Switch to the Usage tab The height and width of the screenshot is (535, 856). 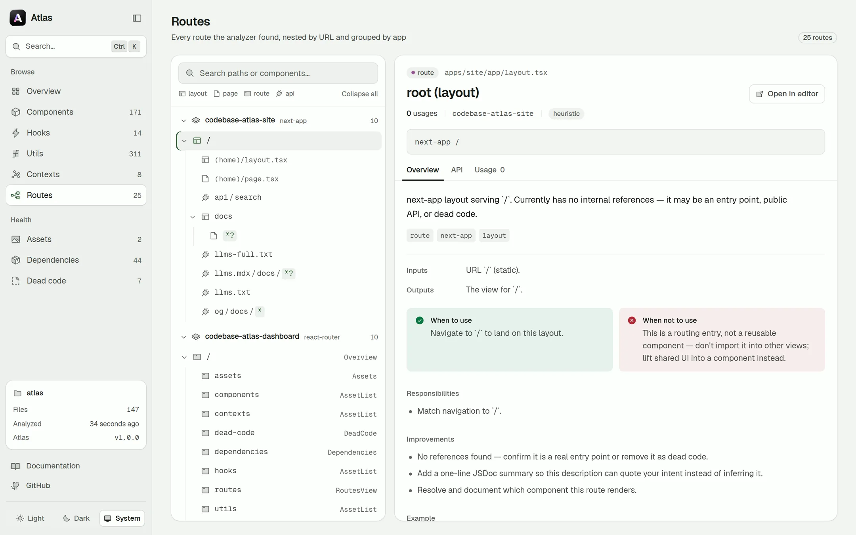click(x=489, y=170)
